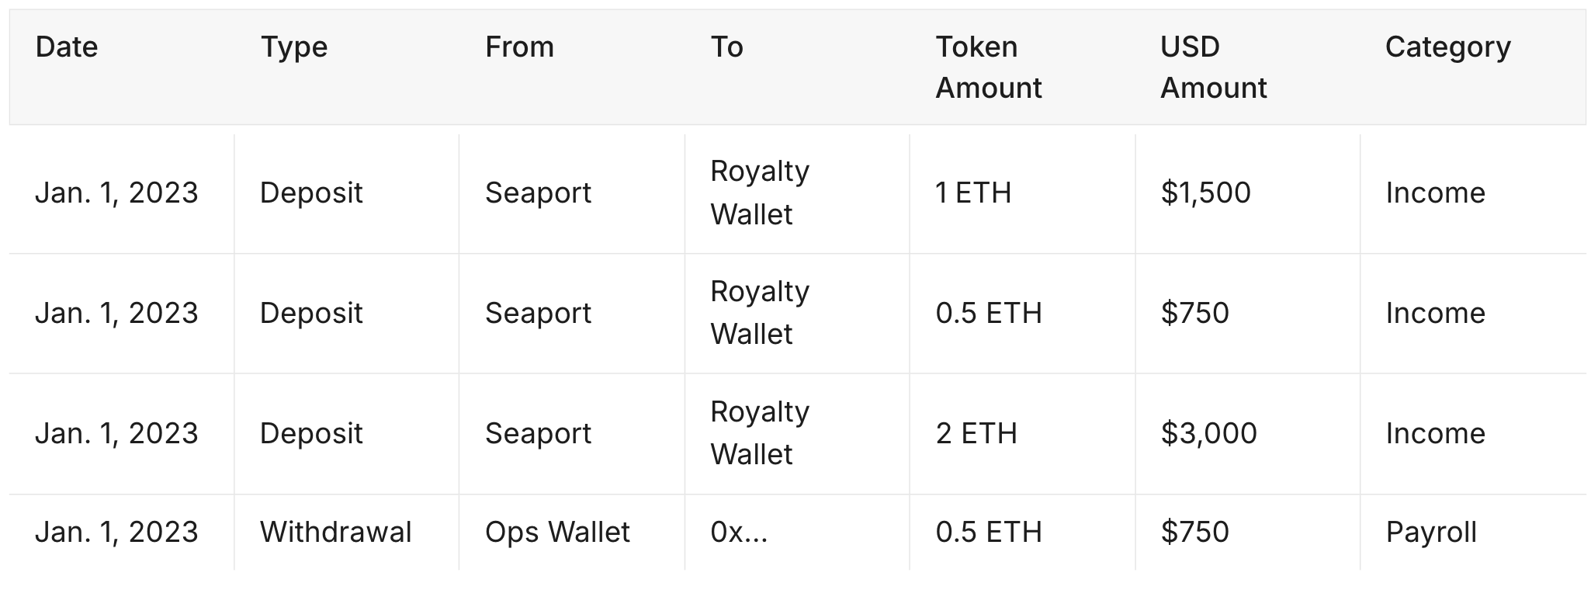
Task: Click $750 in the Payroll row
Action: pyautogui.click(x=1194, y=532)
